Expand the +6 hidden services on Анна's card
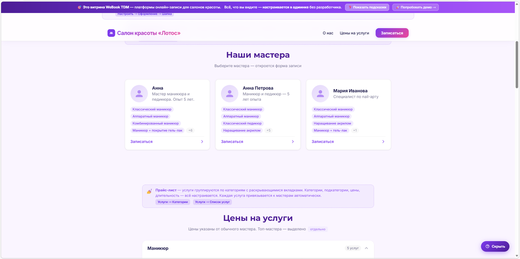520x259 pixels. click(190, 130)
